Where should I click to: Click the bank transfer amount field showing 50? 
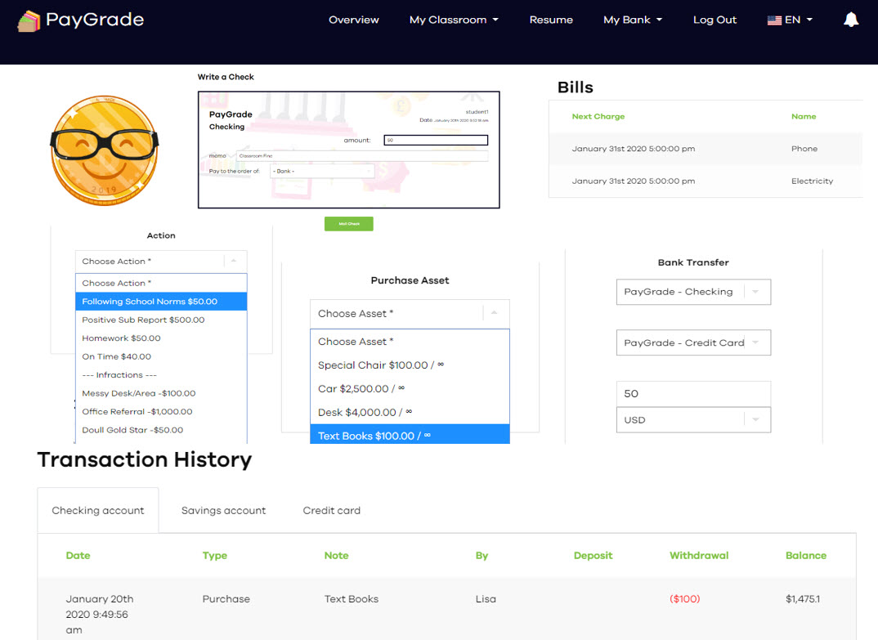[693, 394]
